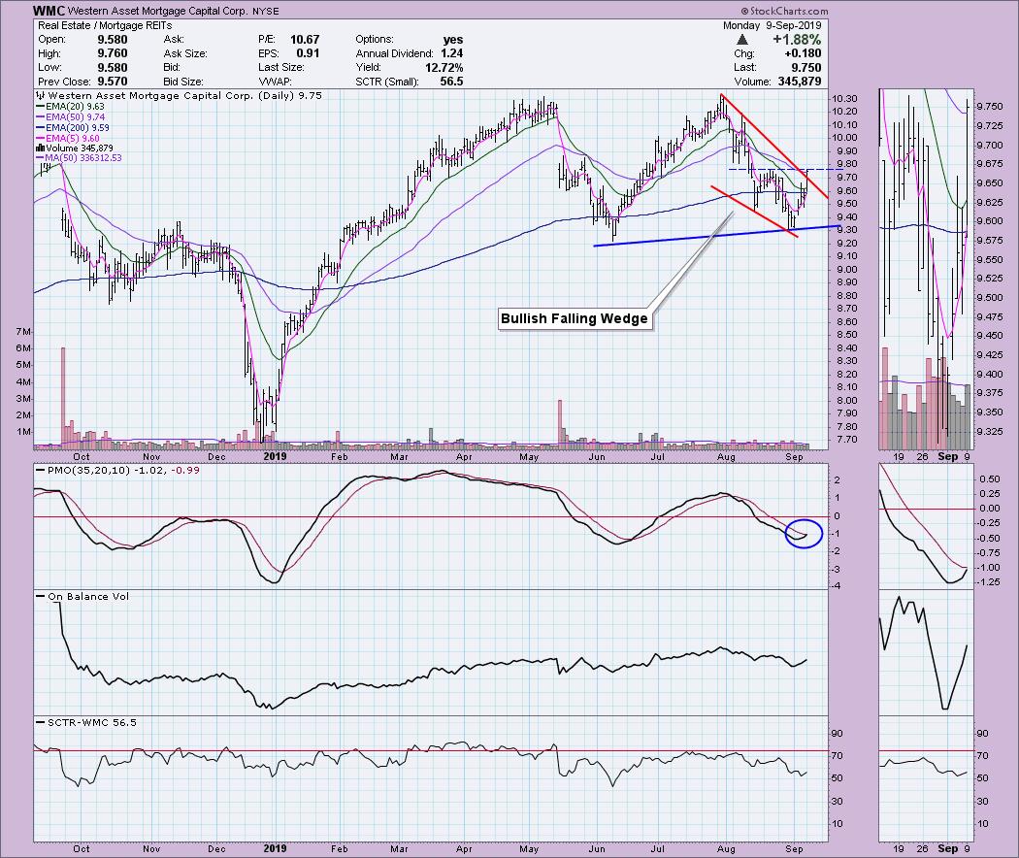Click the up-arrow icon beside +1.88%

click(742, 40)
